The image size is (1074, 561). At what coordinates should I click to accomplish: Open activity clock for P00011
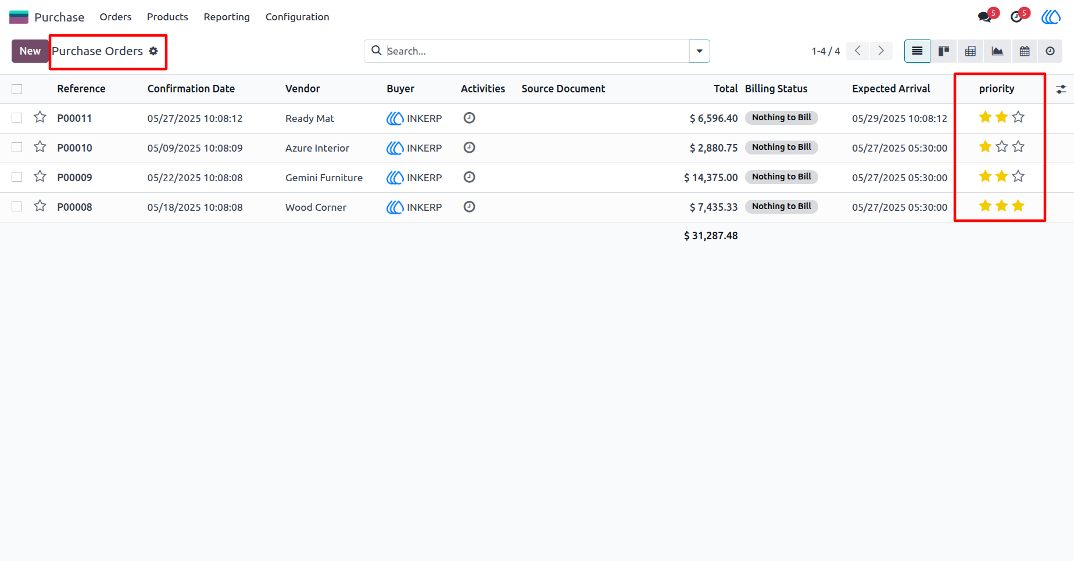(470, 118)
